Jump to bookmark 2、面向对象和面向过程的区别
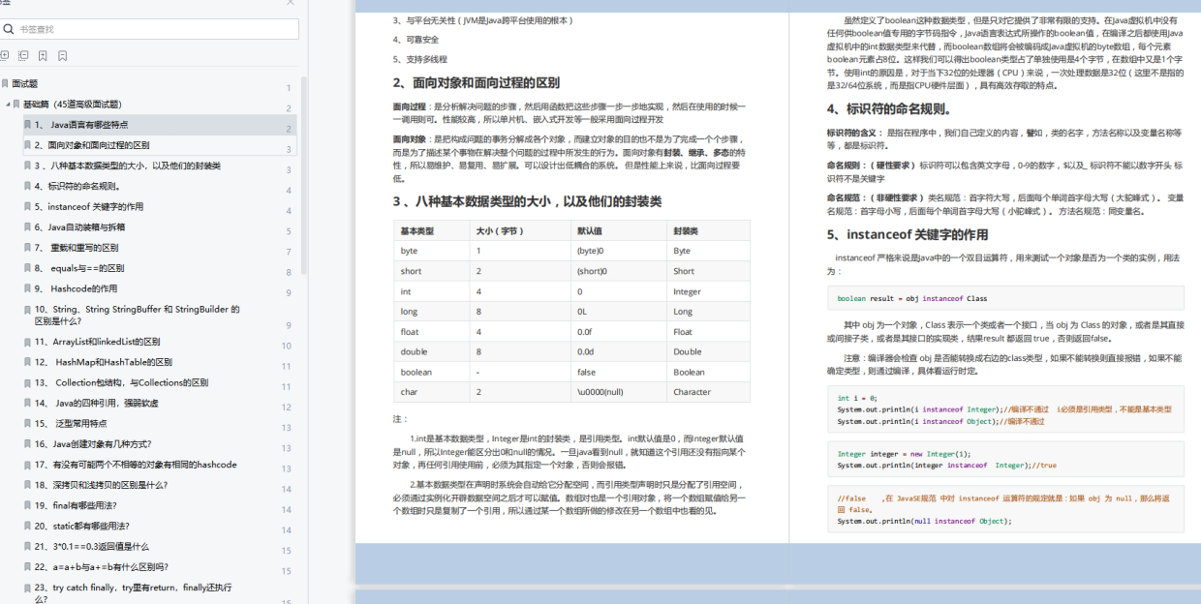 tap(92, 145)
